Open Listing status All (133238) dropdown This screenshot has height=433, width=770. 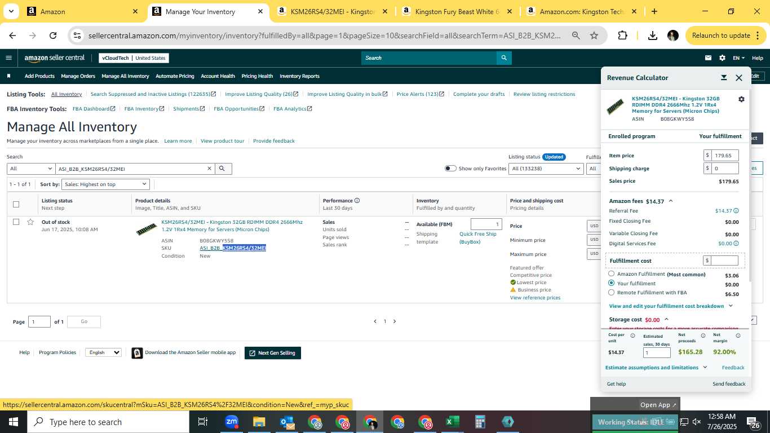[546, 169]
